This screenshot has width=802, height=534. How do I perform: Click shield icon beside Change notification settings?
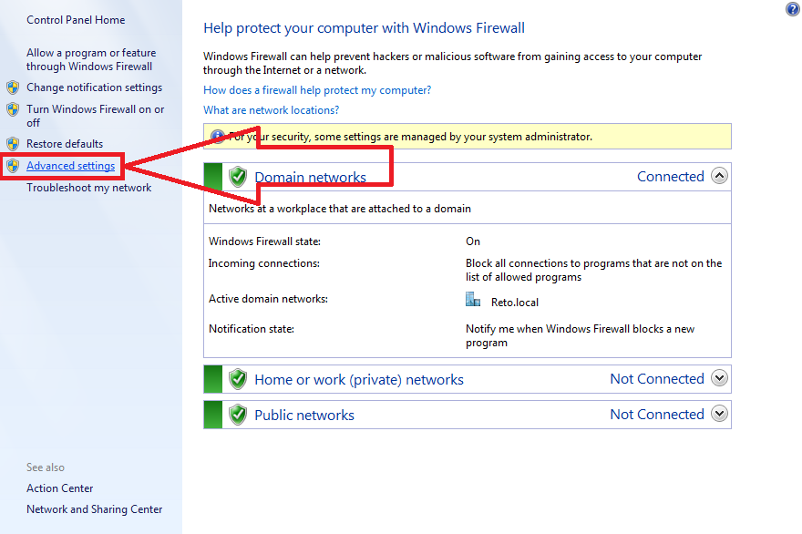point(13,87)
